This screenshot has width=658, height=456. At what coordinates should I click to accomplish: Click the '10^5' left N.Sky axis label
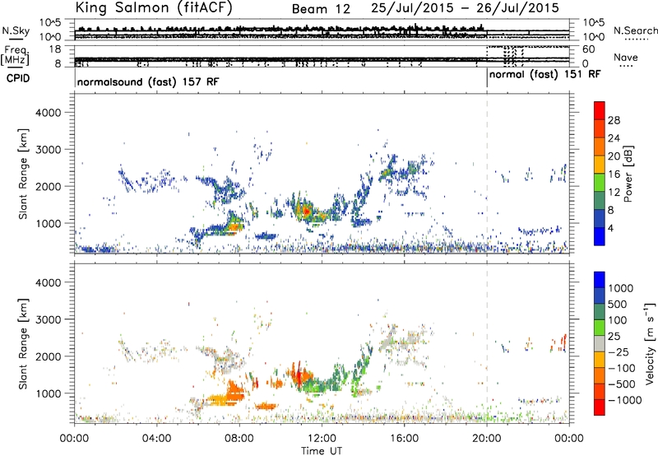50,22
